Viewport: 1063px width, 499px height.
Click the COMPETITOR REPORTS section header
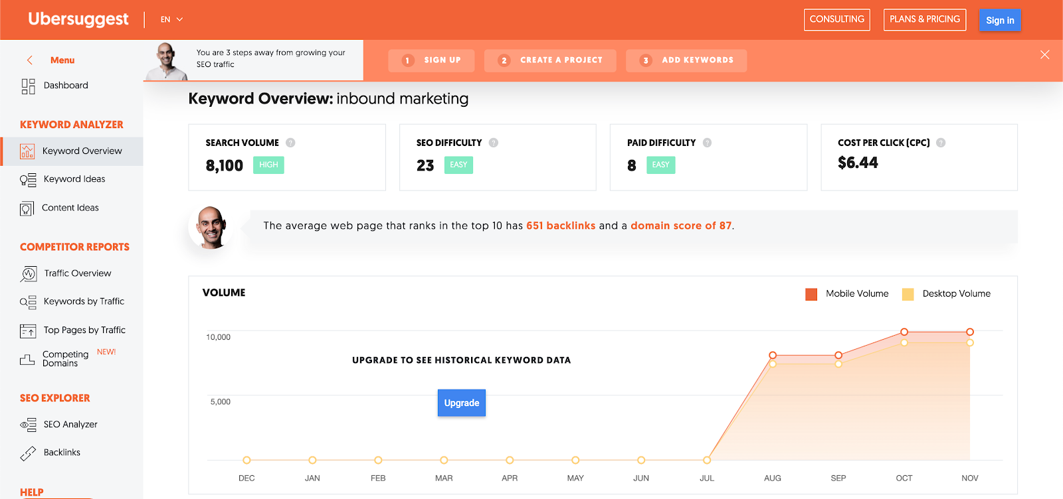pyautogui.click(x=74, y=247)
